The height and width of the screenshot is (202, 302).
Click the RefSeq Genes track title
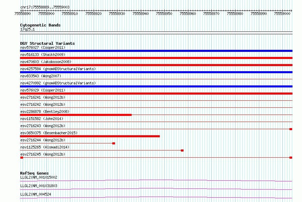tap(34, 173)
